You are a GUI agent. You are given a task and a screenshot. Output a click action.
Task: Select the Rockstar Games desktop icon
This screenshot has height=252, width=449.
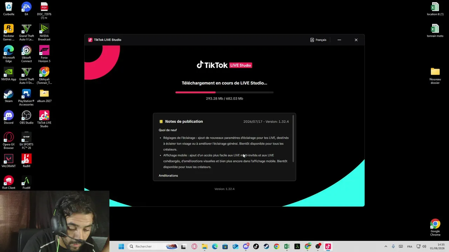(9, 33)
